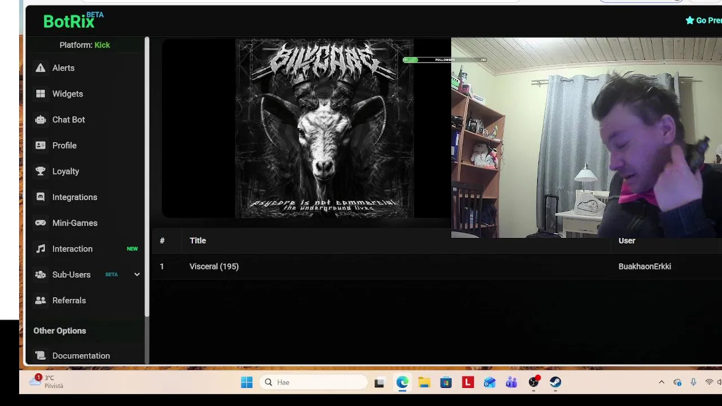The width and height of the screenshot is (722, 406).
Task: Open the Profile page
Action: click(64, 145)
